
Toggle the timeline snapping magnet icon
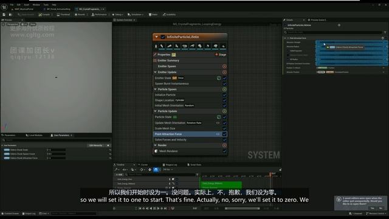156,170
